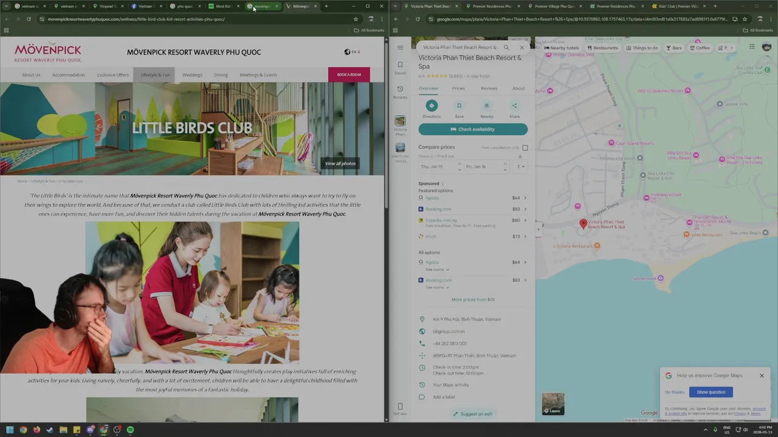Select the Overview tab
The height and width of the screenshot is (437, 778).
pyautogui.click(x=429, y=89)
